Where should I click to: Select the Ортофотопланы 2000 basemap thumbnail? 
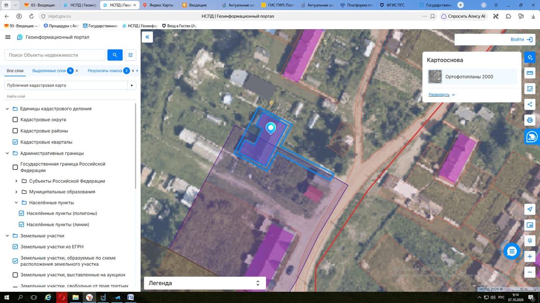point(435,77)
